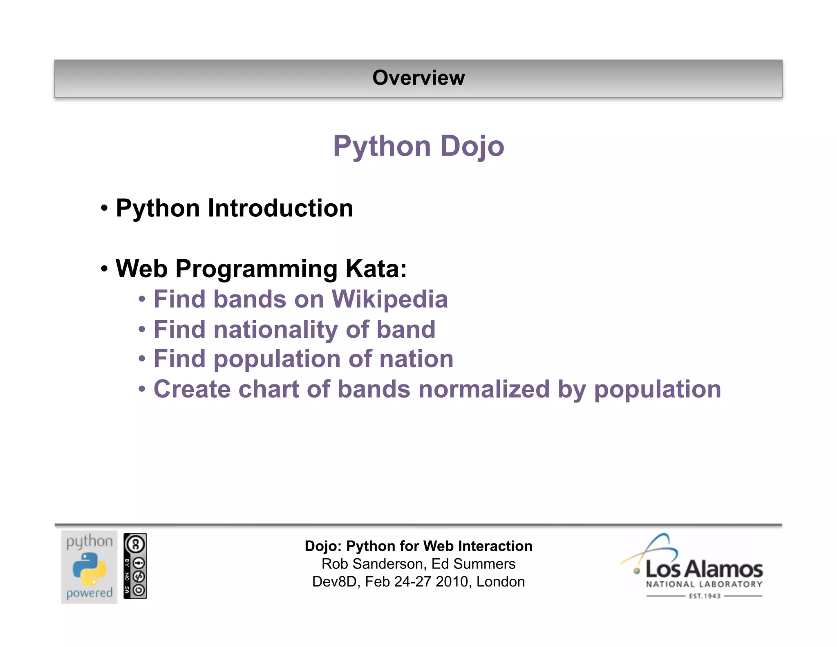Click the Los Alamos National Laboratory logo
The image size is (837, 647).
pos(691,566)
